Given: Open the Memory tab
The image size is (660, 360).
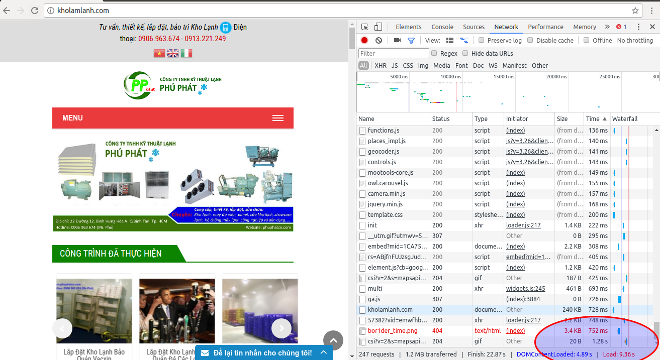Looking at the screenshot, I should coord(585,27).
